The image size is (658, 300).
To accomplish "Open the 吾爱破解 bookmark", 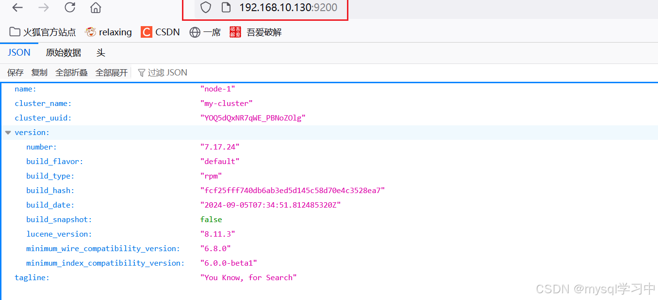I will (x=256, y=32).
